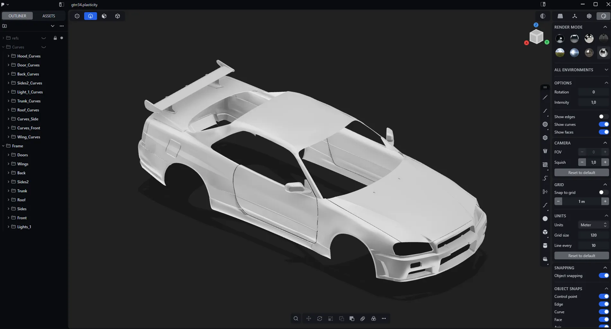Image resolution: width=611 pixels, height=329 pixels.
Task: Toggle the Object snapping switch
Action: click(604, 275)
